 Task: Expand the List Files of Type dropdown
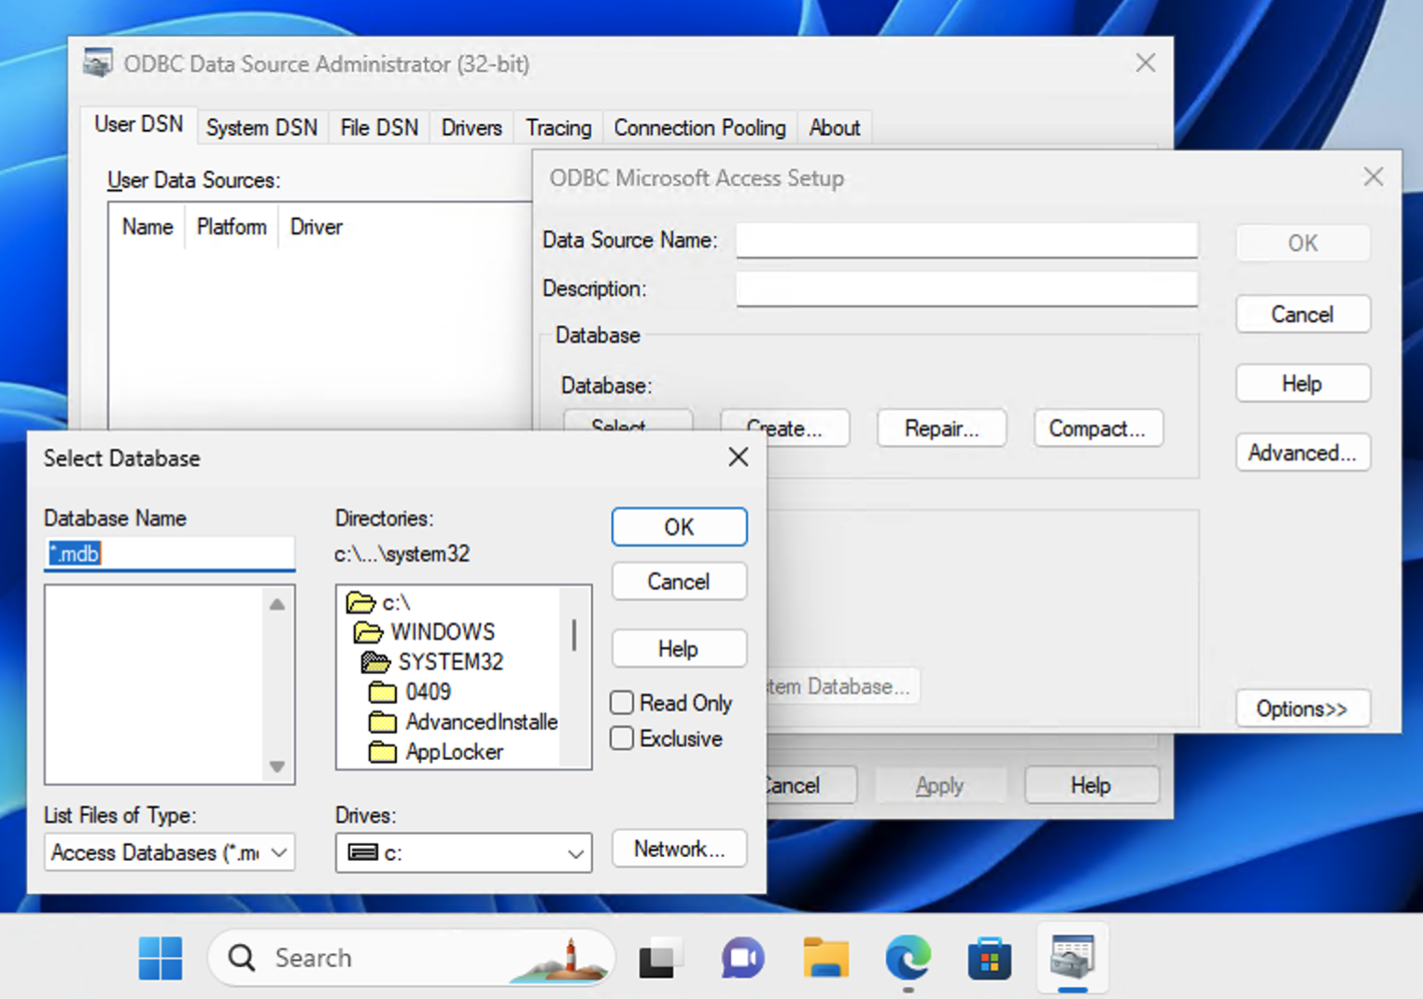click(x=169, y=852)
